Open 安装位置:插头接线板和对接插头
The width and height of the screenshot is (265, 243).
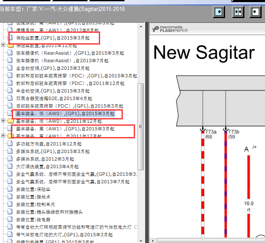49,212
